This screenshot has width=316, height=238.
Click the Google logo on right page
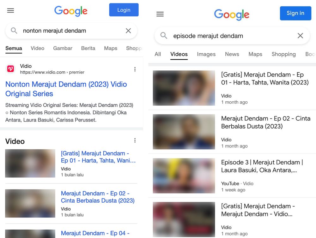[232, 15]
